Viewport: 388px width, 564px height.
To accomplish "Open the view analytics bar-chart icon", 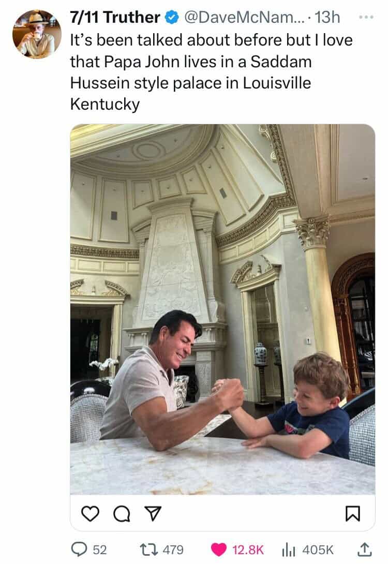I will (288, 550).
